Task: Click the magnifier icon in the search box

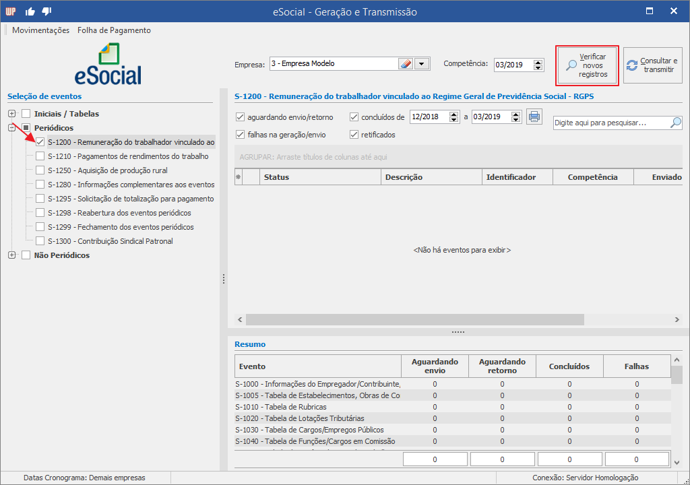Action: pyautogui.click(x=675, y=123)
